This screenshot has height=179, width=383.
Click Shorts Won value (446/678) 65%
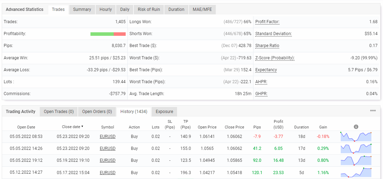(x=237, y=34)
